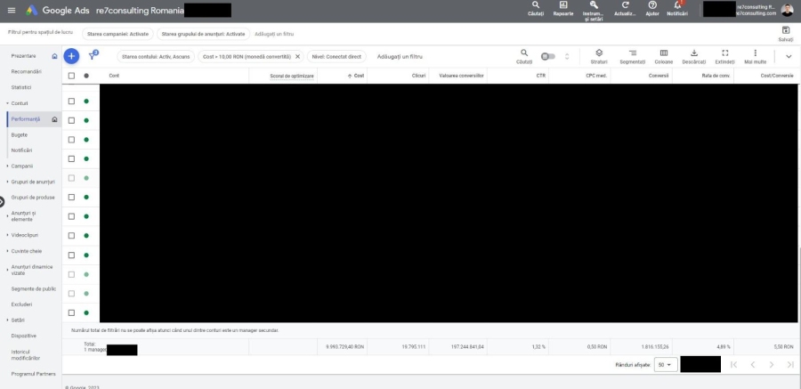The width and height of the screenshot is (801, 389).
Task: Click the Extindeți fullscreen icon
Action: [x=724, y=53]
